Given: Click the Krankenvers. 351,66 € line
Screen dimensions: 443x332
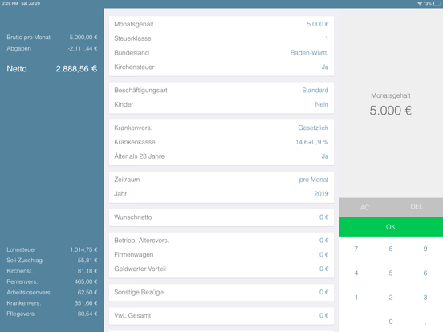Looking at the screenshot, I should click(52, 303).
